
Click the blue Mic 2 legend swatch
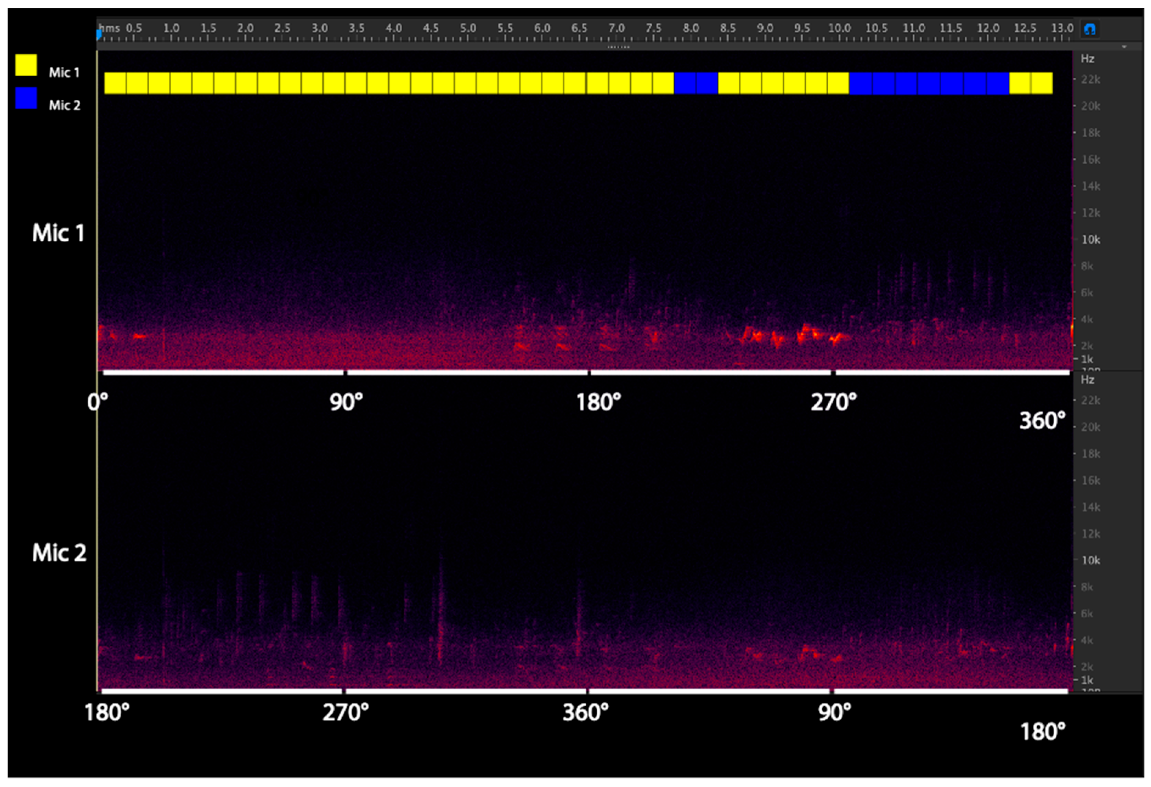(x=26, y=98)
